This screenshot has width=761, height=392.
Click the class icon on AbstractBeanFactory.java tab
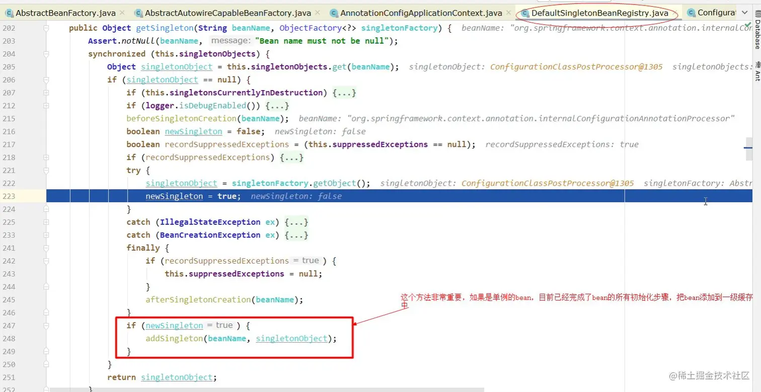click(x=9, y=13)
